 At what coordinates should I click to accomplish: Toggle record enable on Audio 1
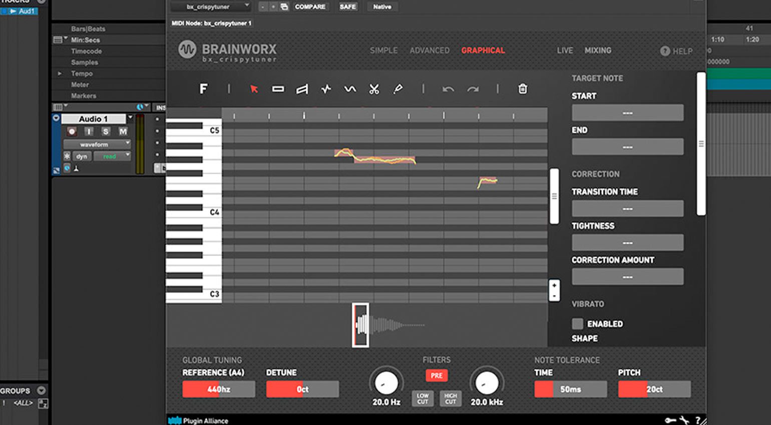coord(72,131)
